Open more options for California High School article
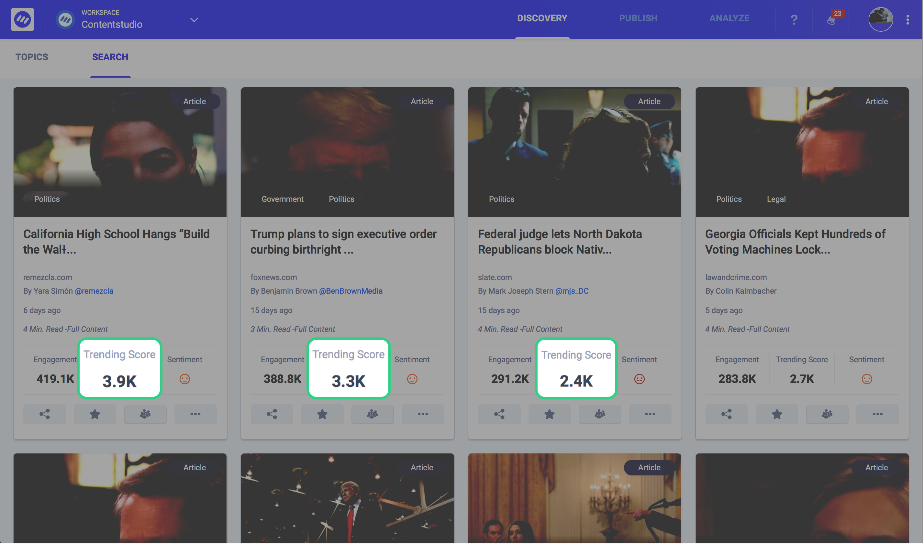Viewport: 923px width, 544px height. (195, 414)
